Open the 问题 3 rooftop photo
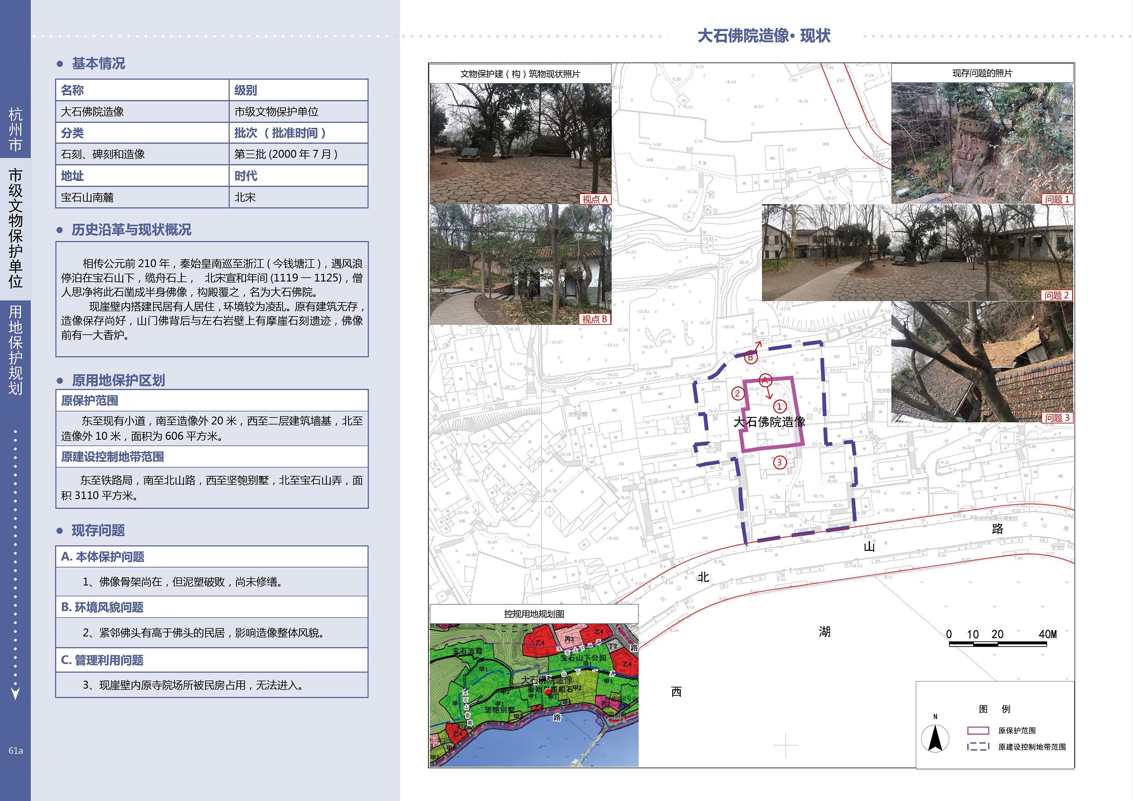 [x=981, y=362]
